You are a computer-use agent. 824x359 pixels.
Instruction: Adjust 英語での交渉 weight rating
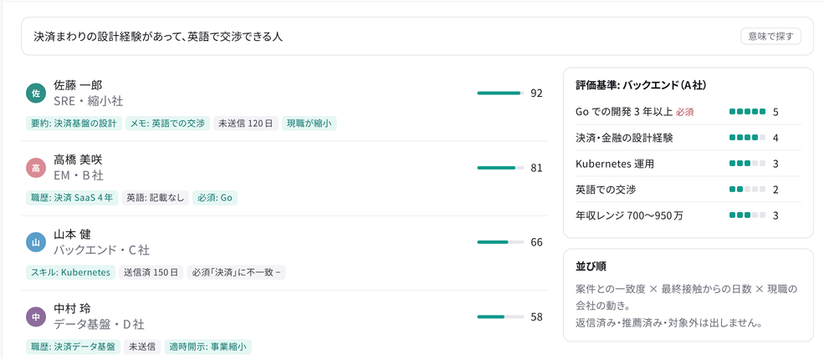pos(747,190)
